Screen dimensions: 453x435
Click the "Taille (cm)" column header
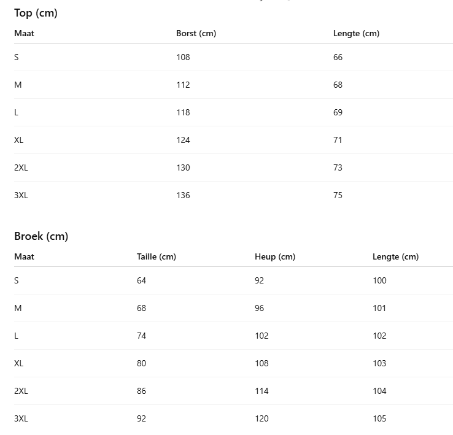pos(156,256)
